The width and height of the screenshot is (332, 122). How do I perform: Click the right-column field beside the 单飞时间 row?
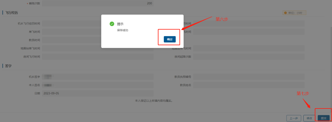coord(249,32)
